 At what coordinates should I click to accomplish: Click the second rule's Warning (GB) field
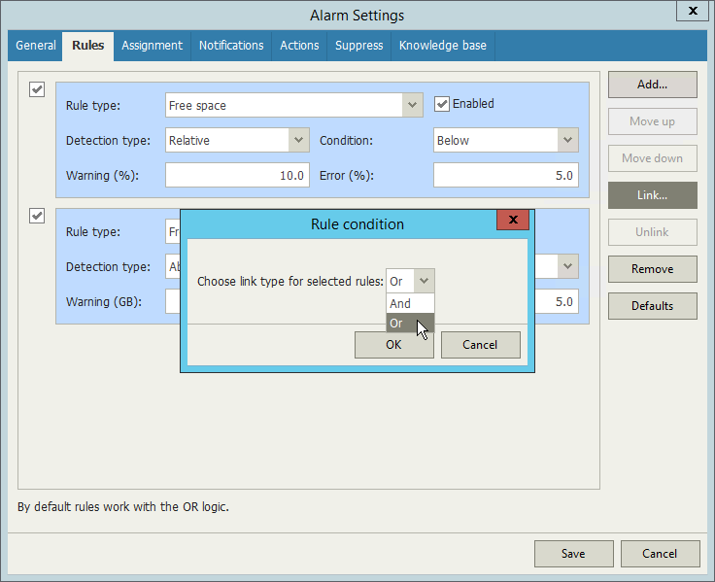click(173, 301)
